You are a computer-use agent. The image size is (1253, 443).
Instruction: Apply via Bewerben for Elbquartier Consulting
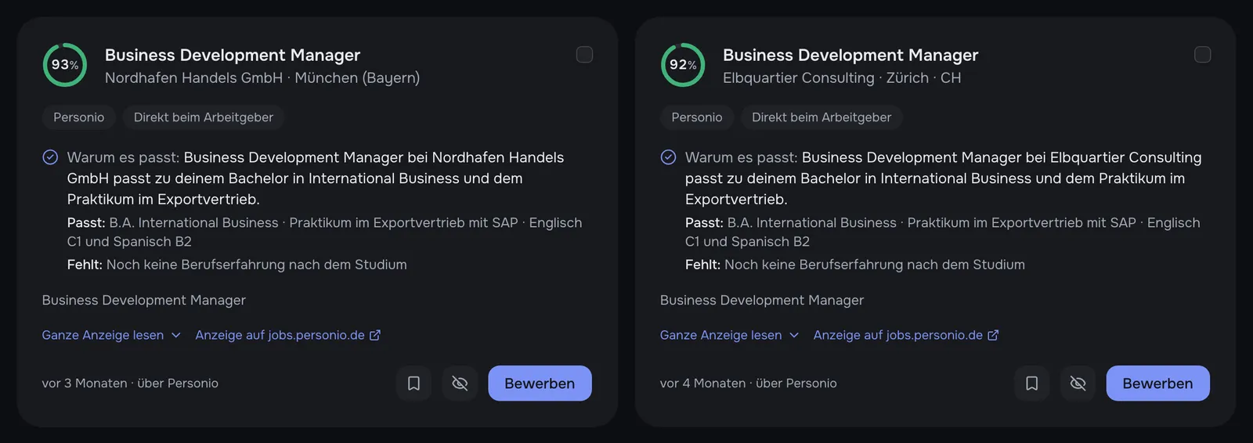(1157, 384)
